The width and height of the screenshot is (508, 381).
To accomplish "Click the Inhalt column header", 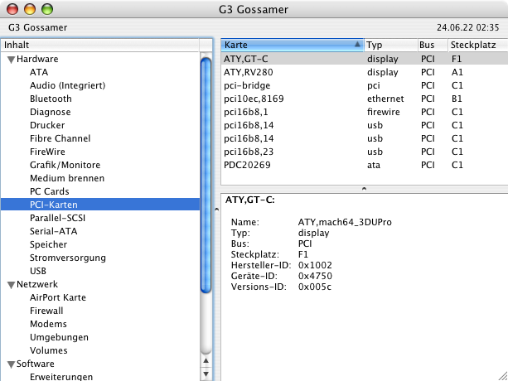I will [x=100, y=45].
